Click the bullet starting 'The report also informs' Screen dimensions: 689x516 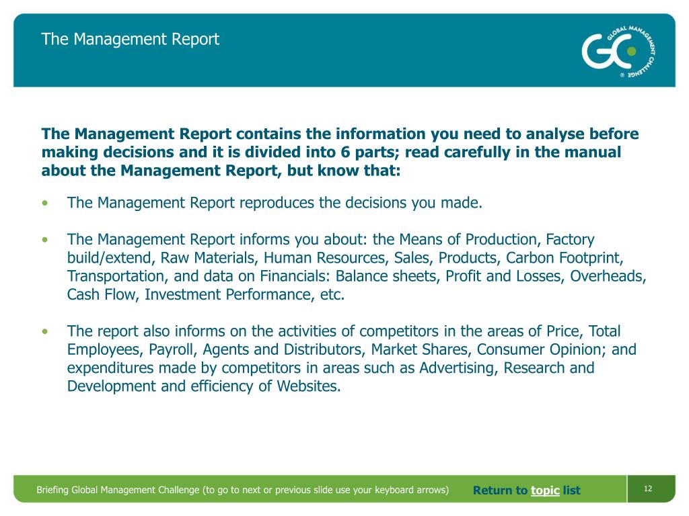point(351,359)
